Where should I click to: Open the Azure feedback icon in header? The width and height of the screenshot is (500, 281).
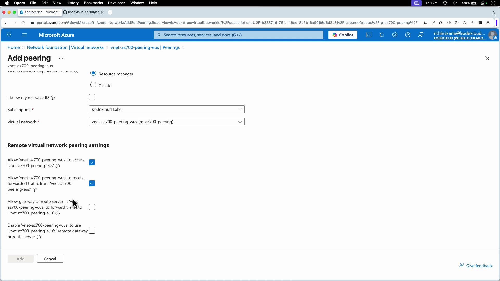[421, 35]
